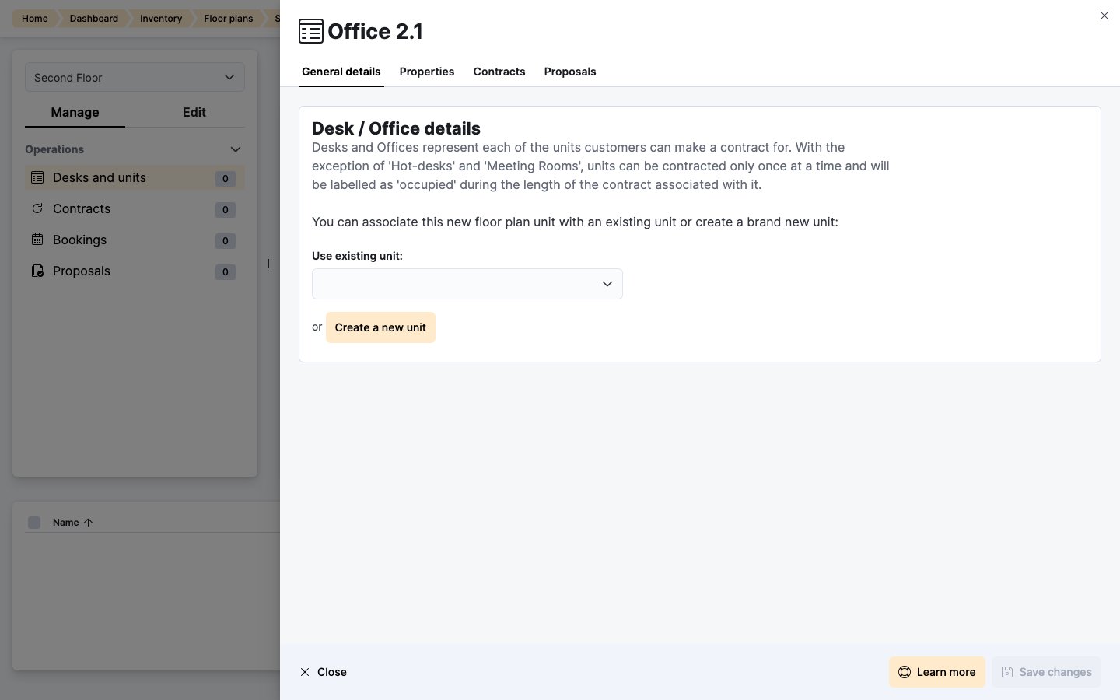This screenshot has height=700, width=1120.
Task: Select Proposals in Operations list
Action: click(x=135, y=271)
